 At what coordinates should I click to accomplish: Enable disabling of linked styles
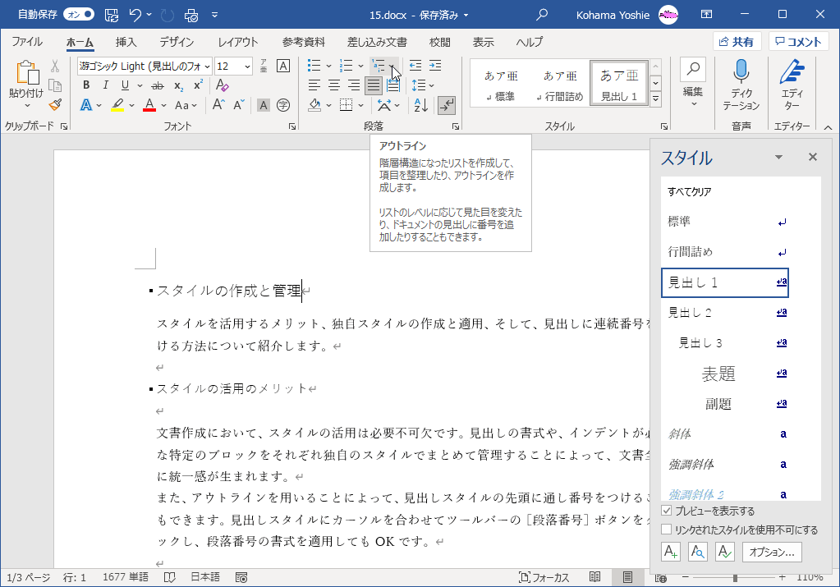click(667, 527)
